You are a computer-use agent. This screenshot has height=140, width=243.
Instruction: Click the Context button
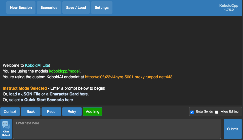coord(10,112)
